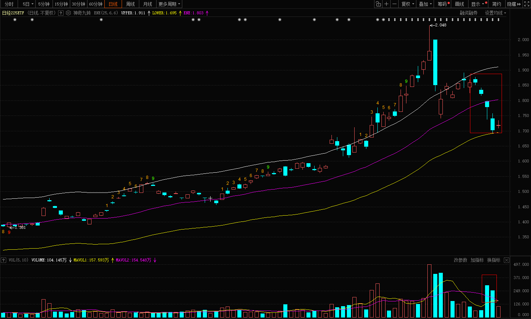Enter fullscreen mode via expand icon
531x319 pixels.
[x=527, y=4]
